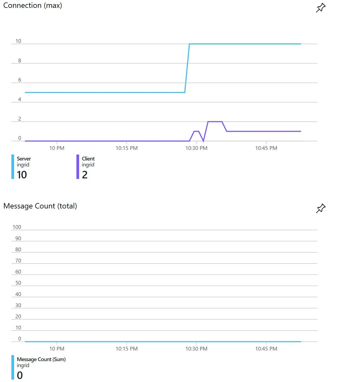Pin the Connection (max) chart
The height and width of the screenshot is (382, 342).
321,8
